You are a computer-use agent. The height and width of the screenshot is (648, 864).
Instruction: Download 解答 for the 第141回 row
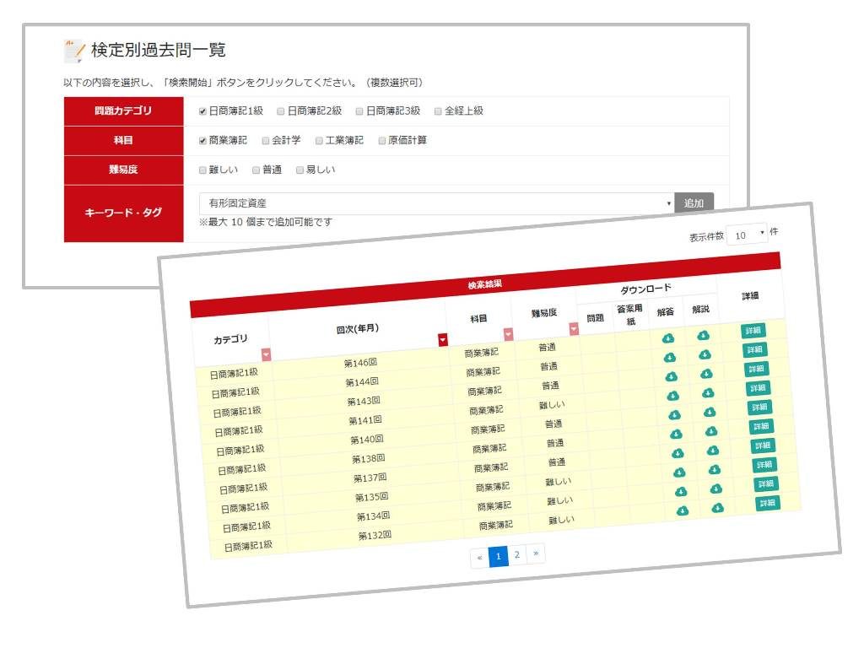click(x=672, y=396)
